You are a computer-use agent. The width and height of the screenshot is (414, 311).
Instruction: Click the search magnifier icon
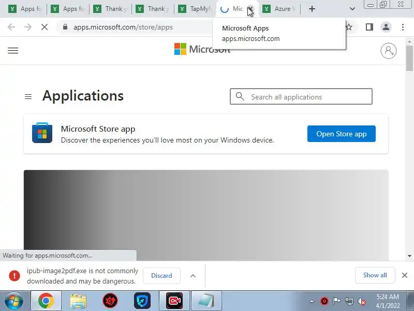tap(240, 96)
